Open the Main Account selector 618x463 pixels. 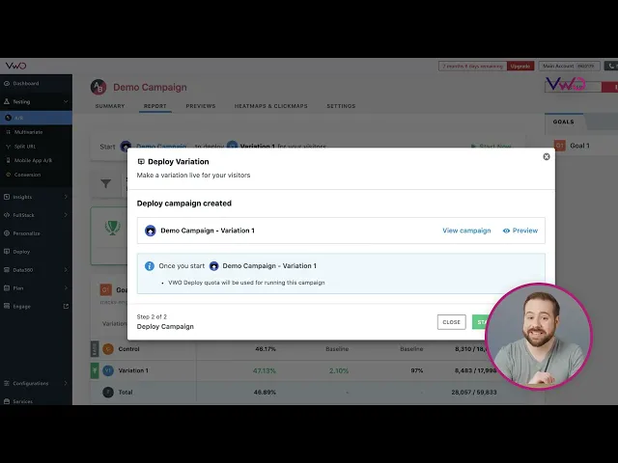[x=569, y=67]
